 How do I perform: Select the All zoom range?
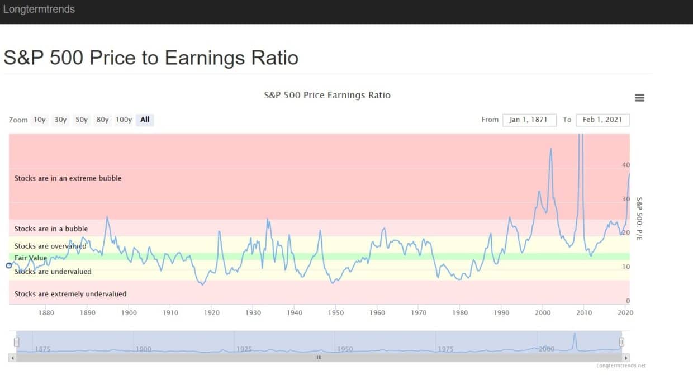[x=145, y=120]
